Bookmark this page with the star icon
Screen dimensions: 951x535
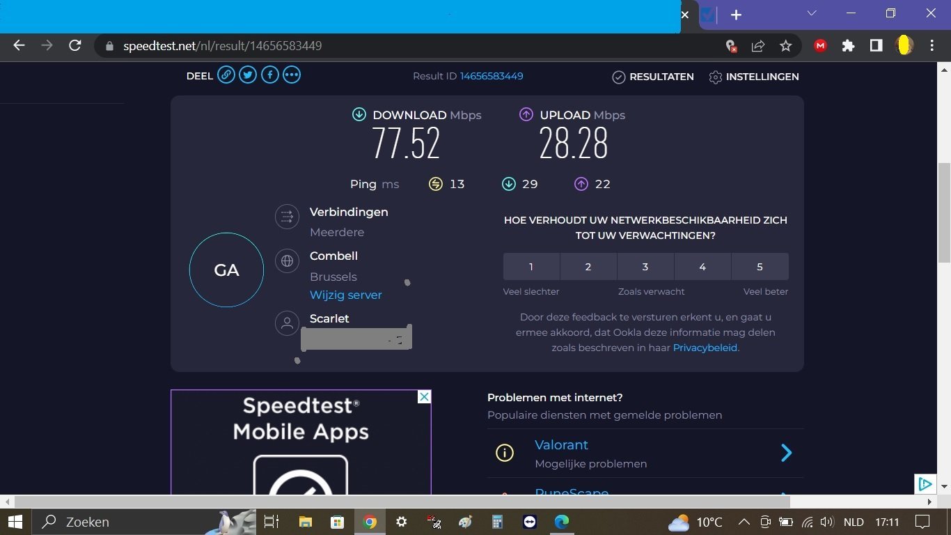[786, 46]
